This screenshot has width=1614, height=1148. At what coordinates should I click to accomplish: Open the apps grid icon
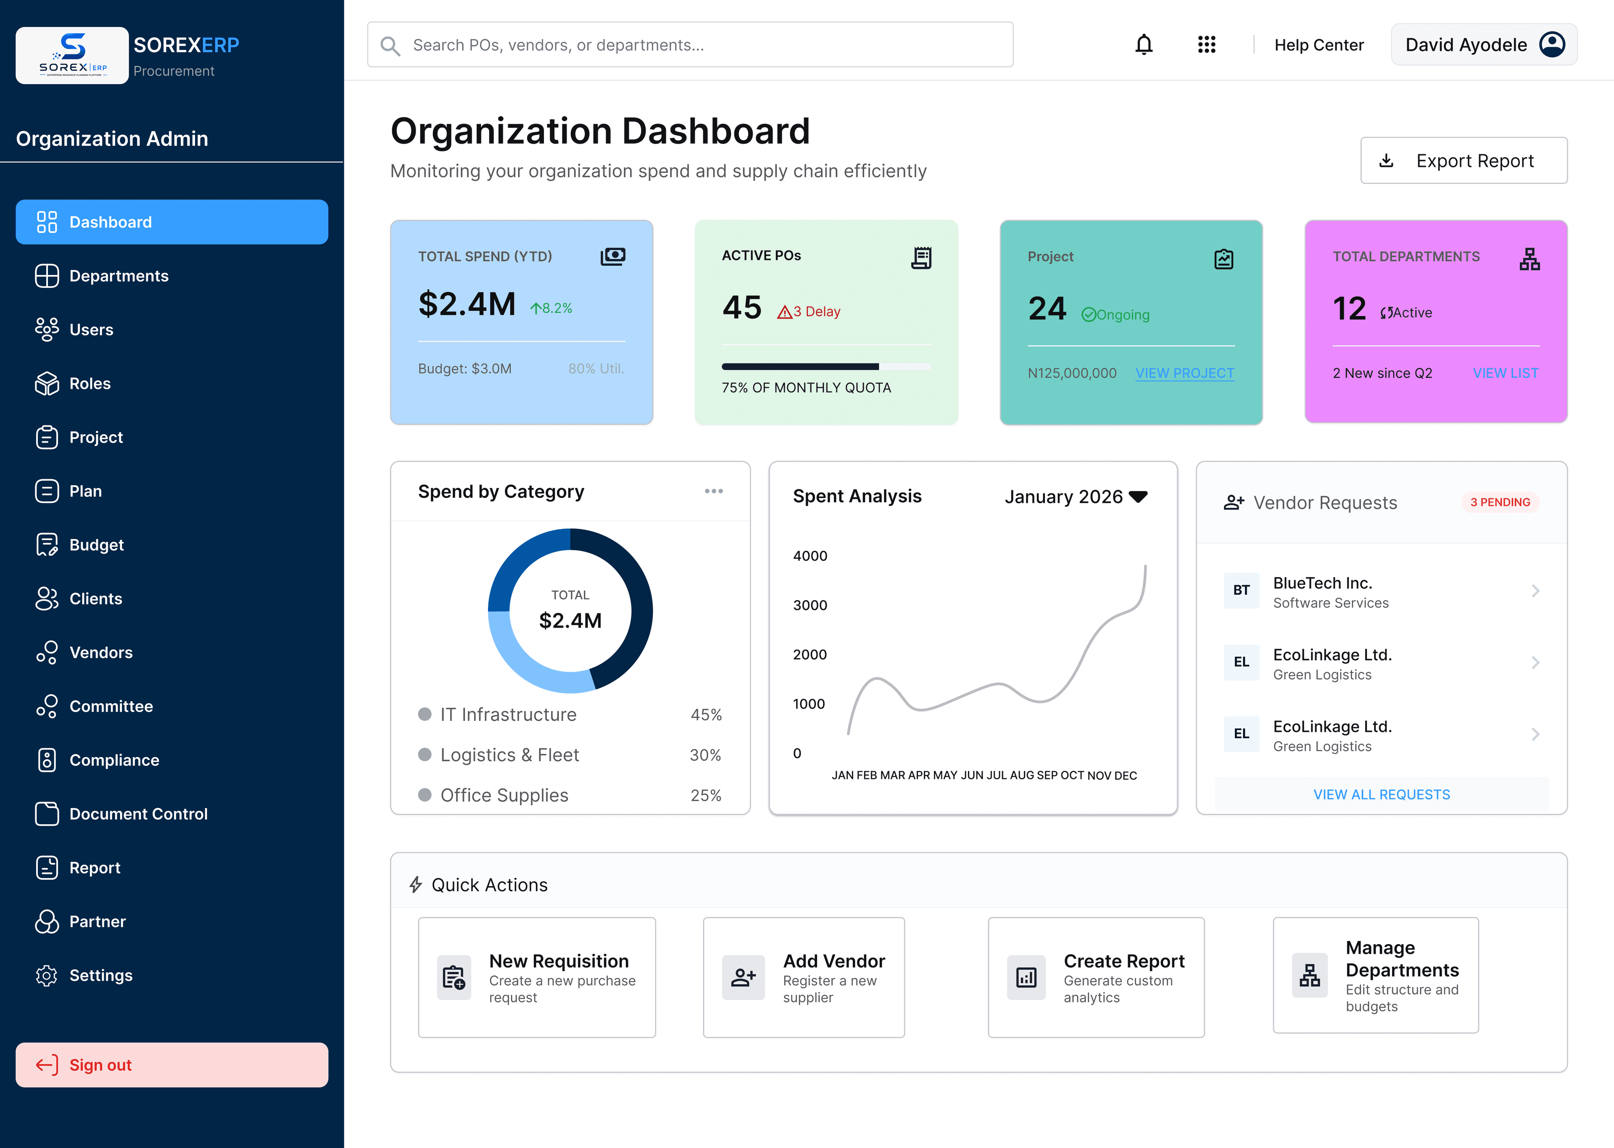[1206, 45]
